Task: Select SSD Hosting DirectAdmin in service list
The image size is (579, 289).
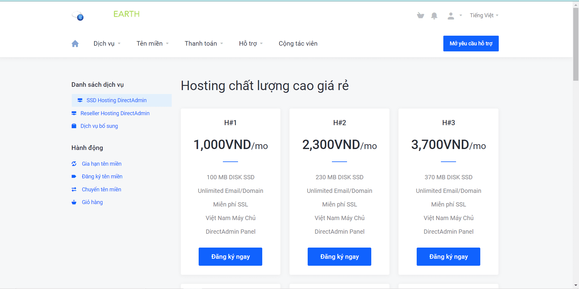Action: coord(122,100)
